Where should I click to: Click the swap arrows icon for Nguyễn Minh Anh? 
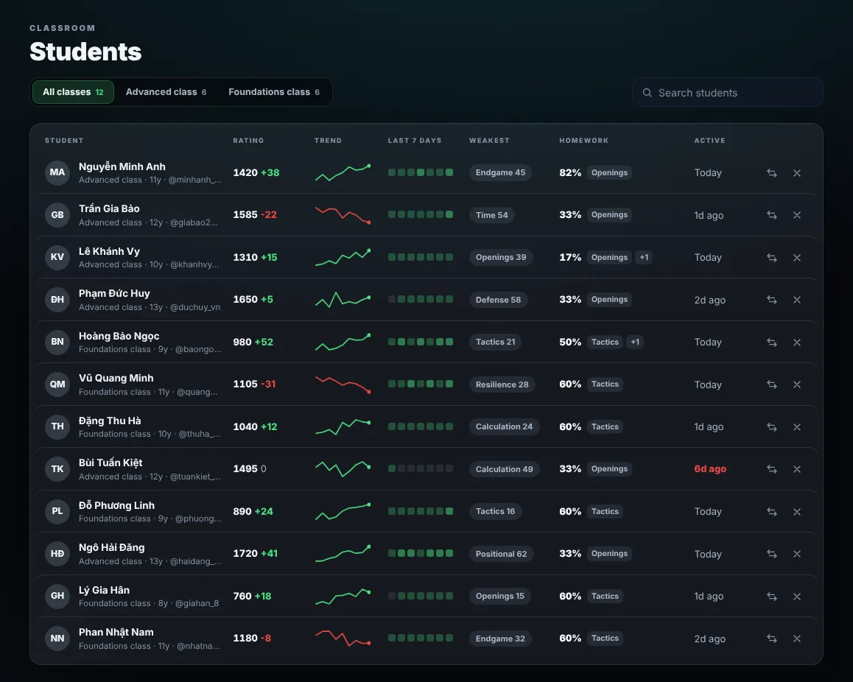(771, 173)
